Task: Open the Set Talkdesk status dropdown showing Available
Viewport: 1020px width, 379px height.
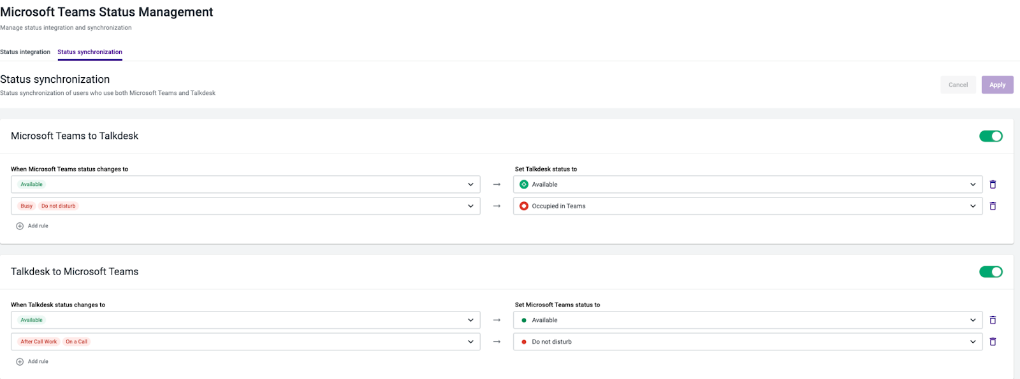Action: pyautogui.click(x=748, y=185)
